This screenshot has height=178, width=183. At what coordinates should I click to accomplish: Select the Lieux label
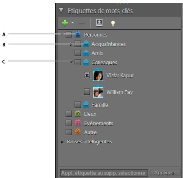(90, 114)
